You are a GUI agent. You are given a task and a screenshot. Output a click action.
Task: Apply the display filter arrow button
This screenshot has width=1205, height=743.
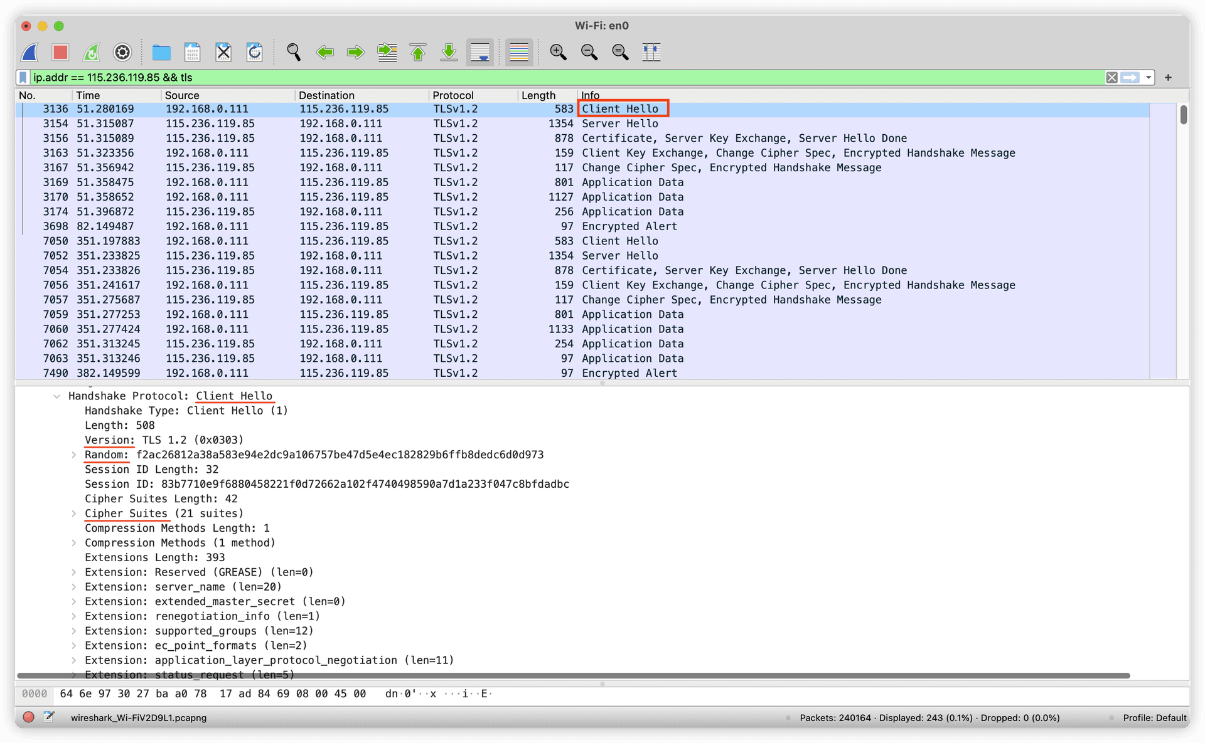(x=1130, y=78)
